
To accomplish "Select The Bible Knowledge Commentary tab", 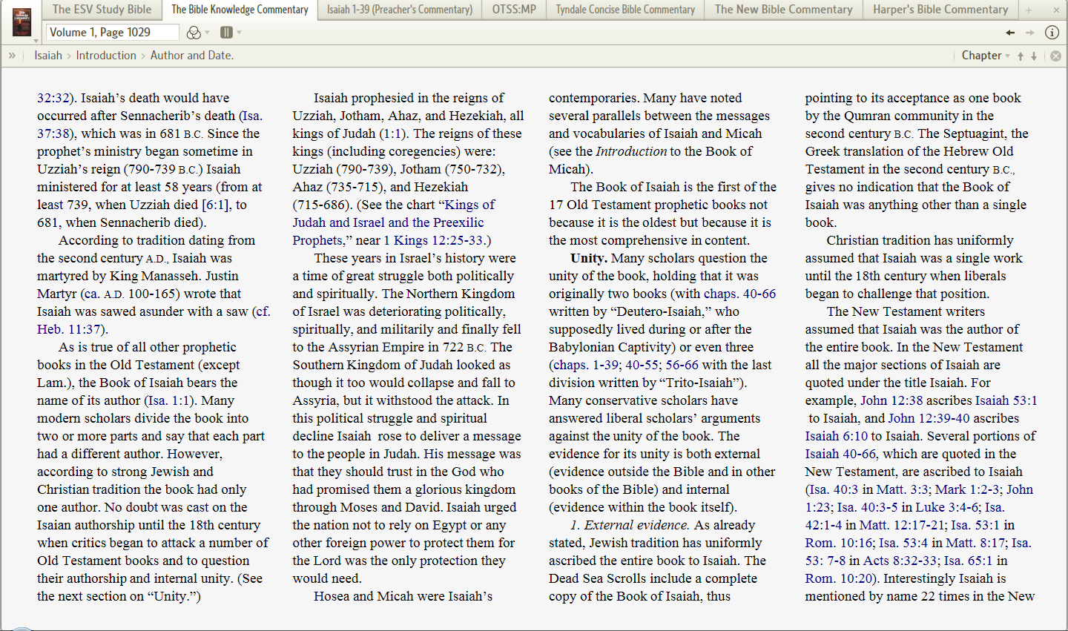I will [240, 10].
